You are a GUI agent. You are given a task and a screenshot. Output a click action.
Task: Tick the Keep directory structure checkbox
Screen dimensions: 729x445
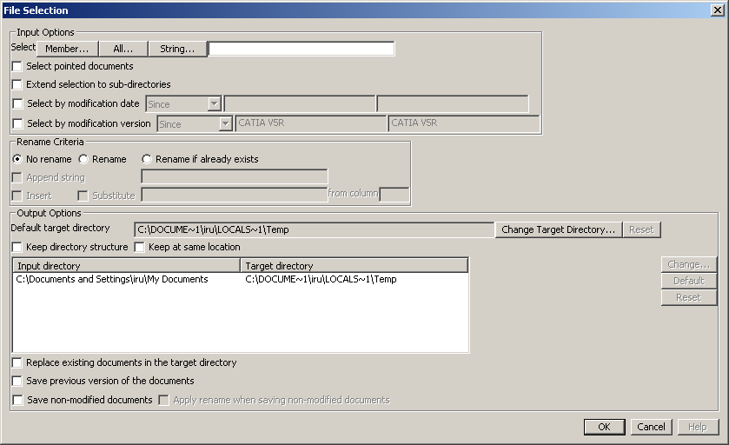tap(17, 248)
